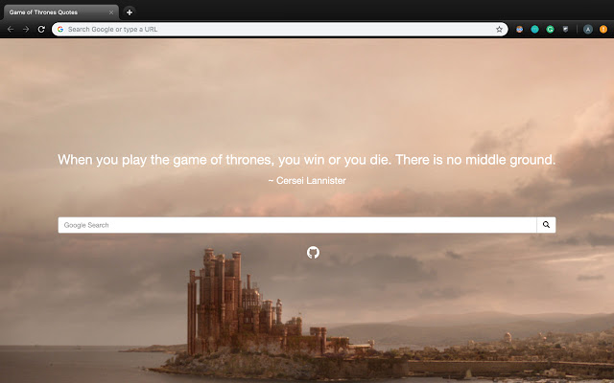Click the '~ Cersei Lannister' attribution
Image resolution: width=614 pixels, height=383 pixels.
(307, 181)
